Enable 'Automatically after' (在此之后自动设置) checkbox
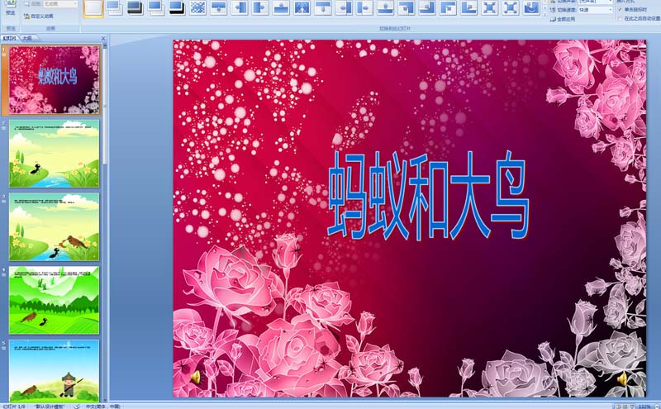The image size is (661, 409). point(621,17)
